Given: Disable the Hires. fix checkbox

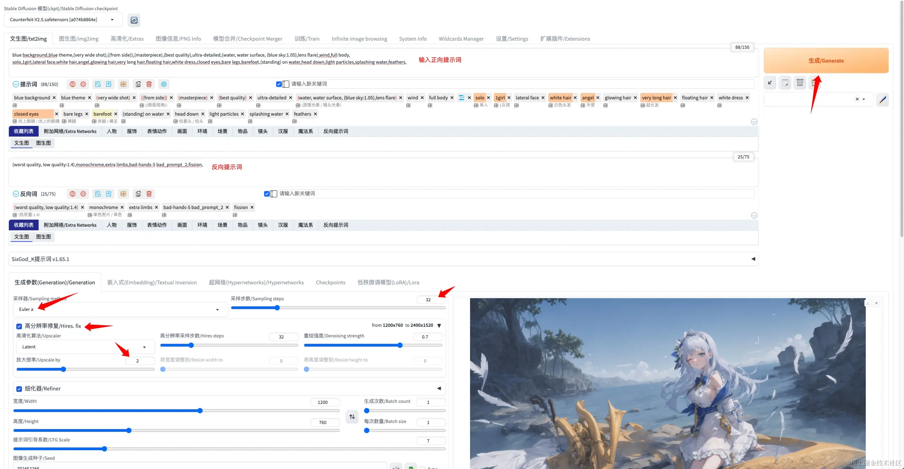Looking at the screenshot, I should pyautogui.click(x=19, y=326).
